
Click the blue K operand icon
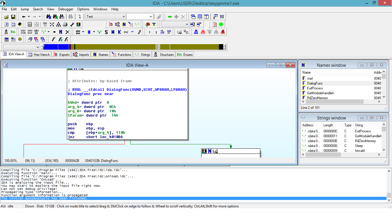pos(119,32)
